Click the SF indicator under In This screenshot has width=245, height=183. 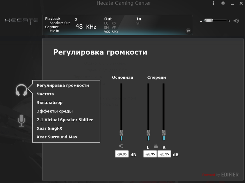click(138, 23)
